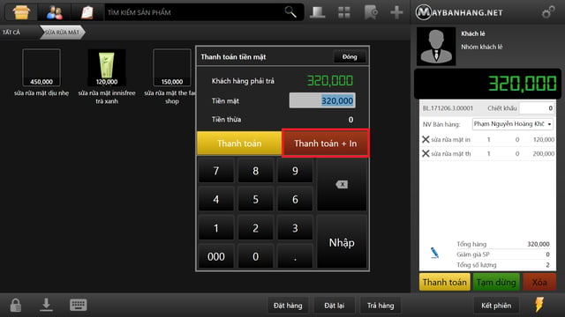Select the SỮA RỬA MẶT category tab
The image size is (565, 317).
(x=62, y=33)
